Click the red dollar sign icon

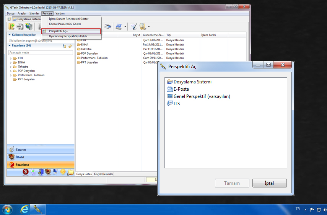(x=26, y=172)
